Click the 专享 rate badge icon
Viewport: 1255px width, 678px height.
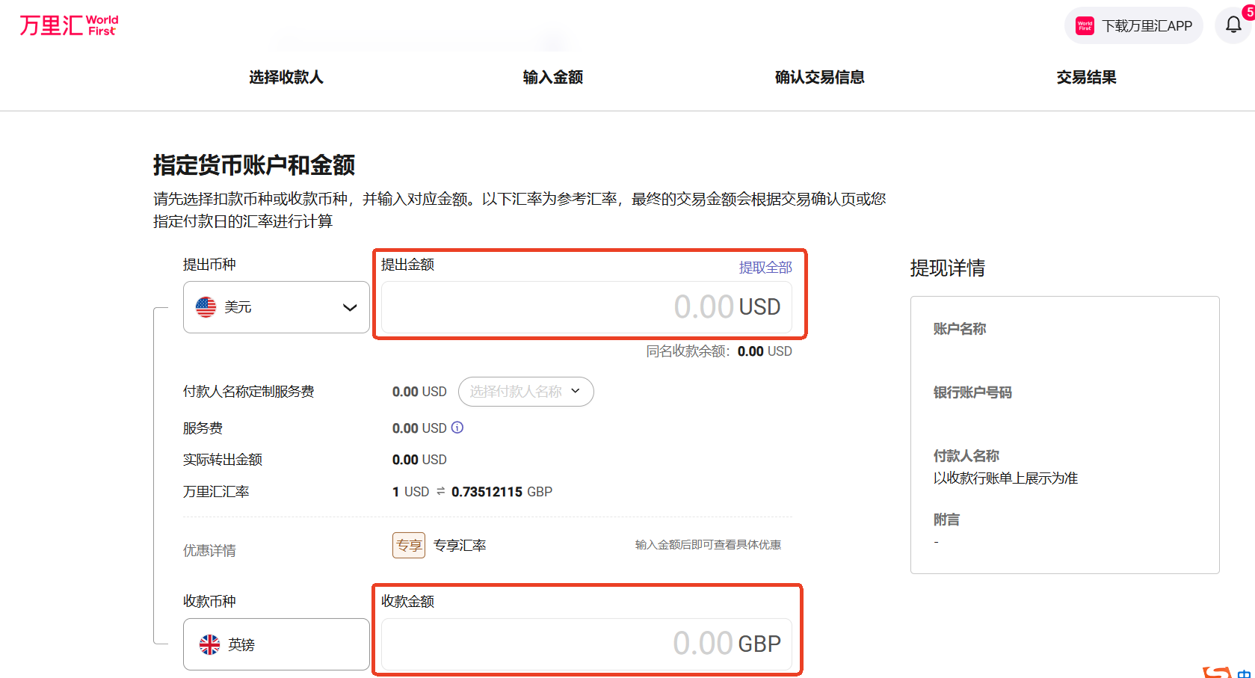tap(409, 545)
